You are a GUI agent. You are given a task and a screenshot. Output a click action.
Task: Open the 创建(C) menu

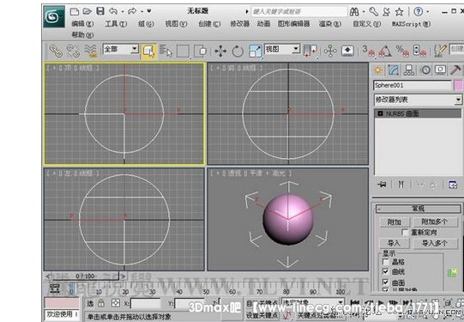click(209, 24)
